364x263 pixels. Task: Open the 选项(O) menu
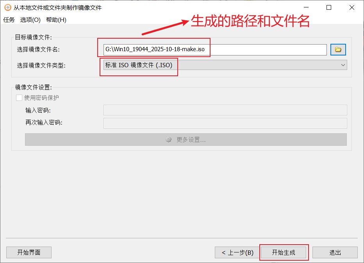tap(30, 20)
